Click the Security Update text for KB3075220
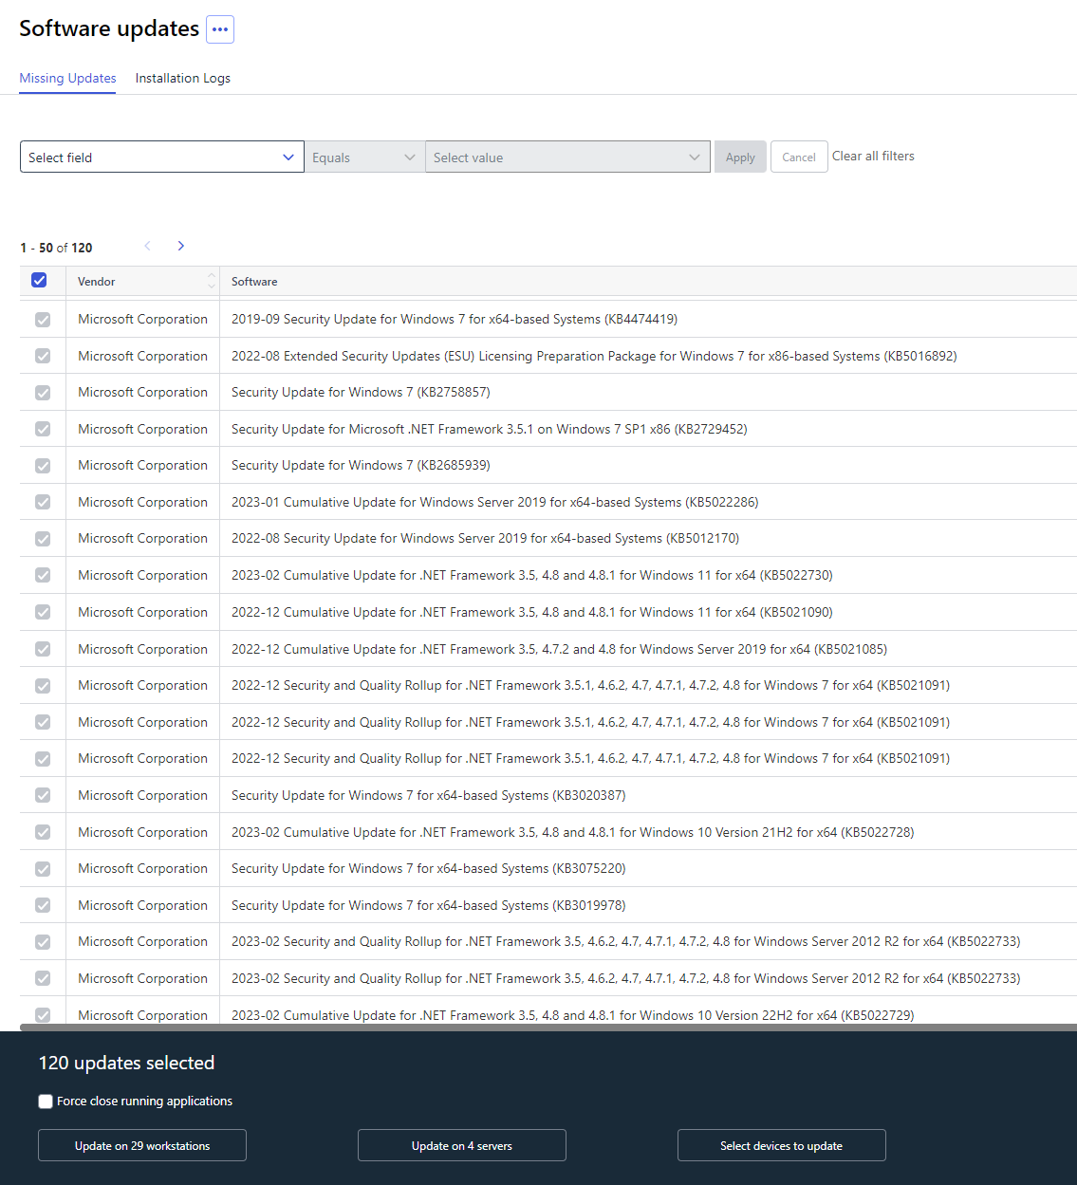This screenshot has width=1077, height=1185. (429, 869)
